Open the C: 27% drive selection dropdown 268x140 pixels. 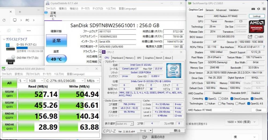pyautogui.click(x=65, y=81)
